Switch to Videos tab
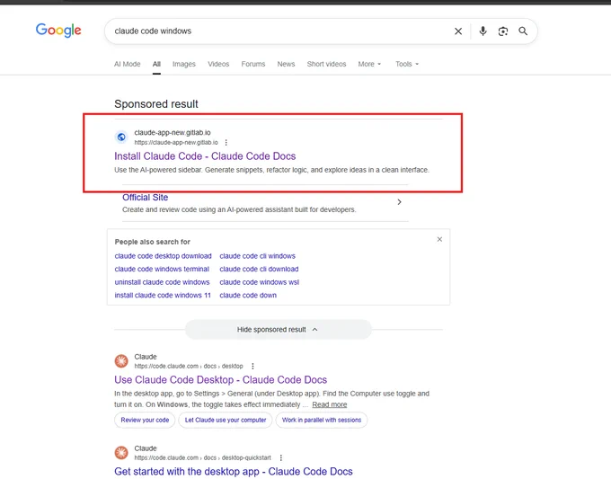Screen dimensions: 611x479 pos(218,64)
